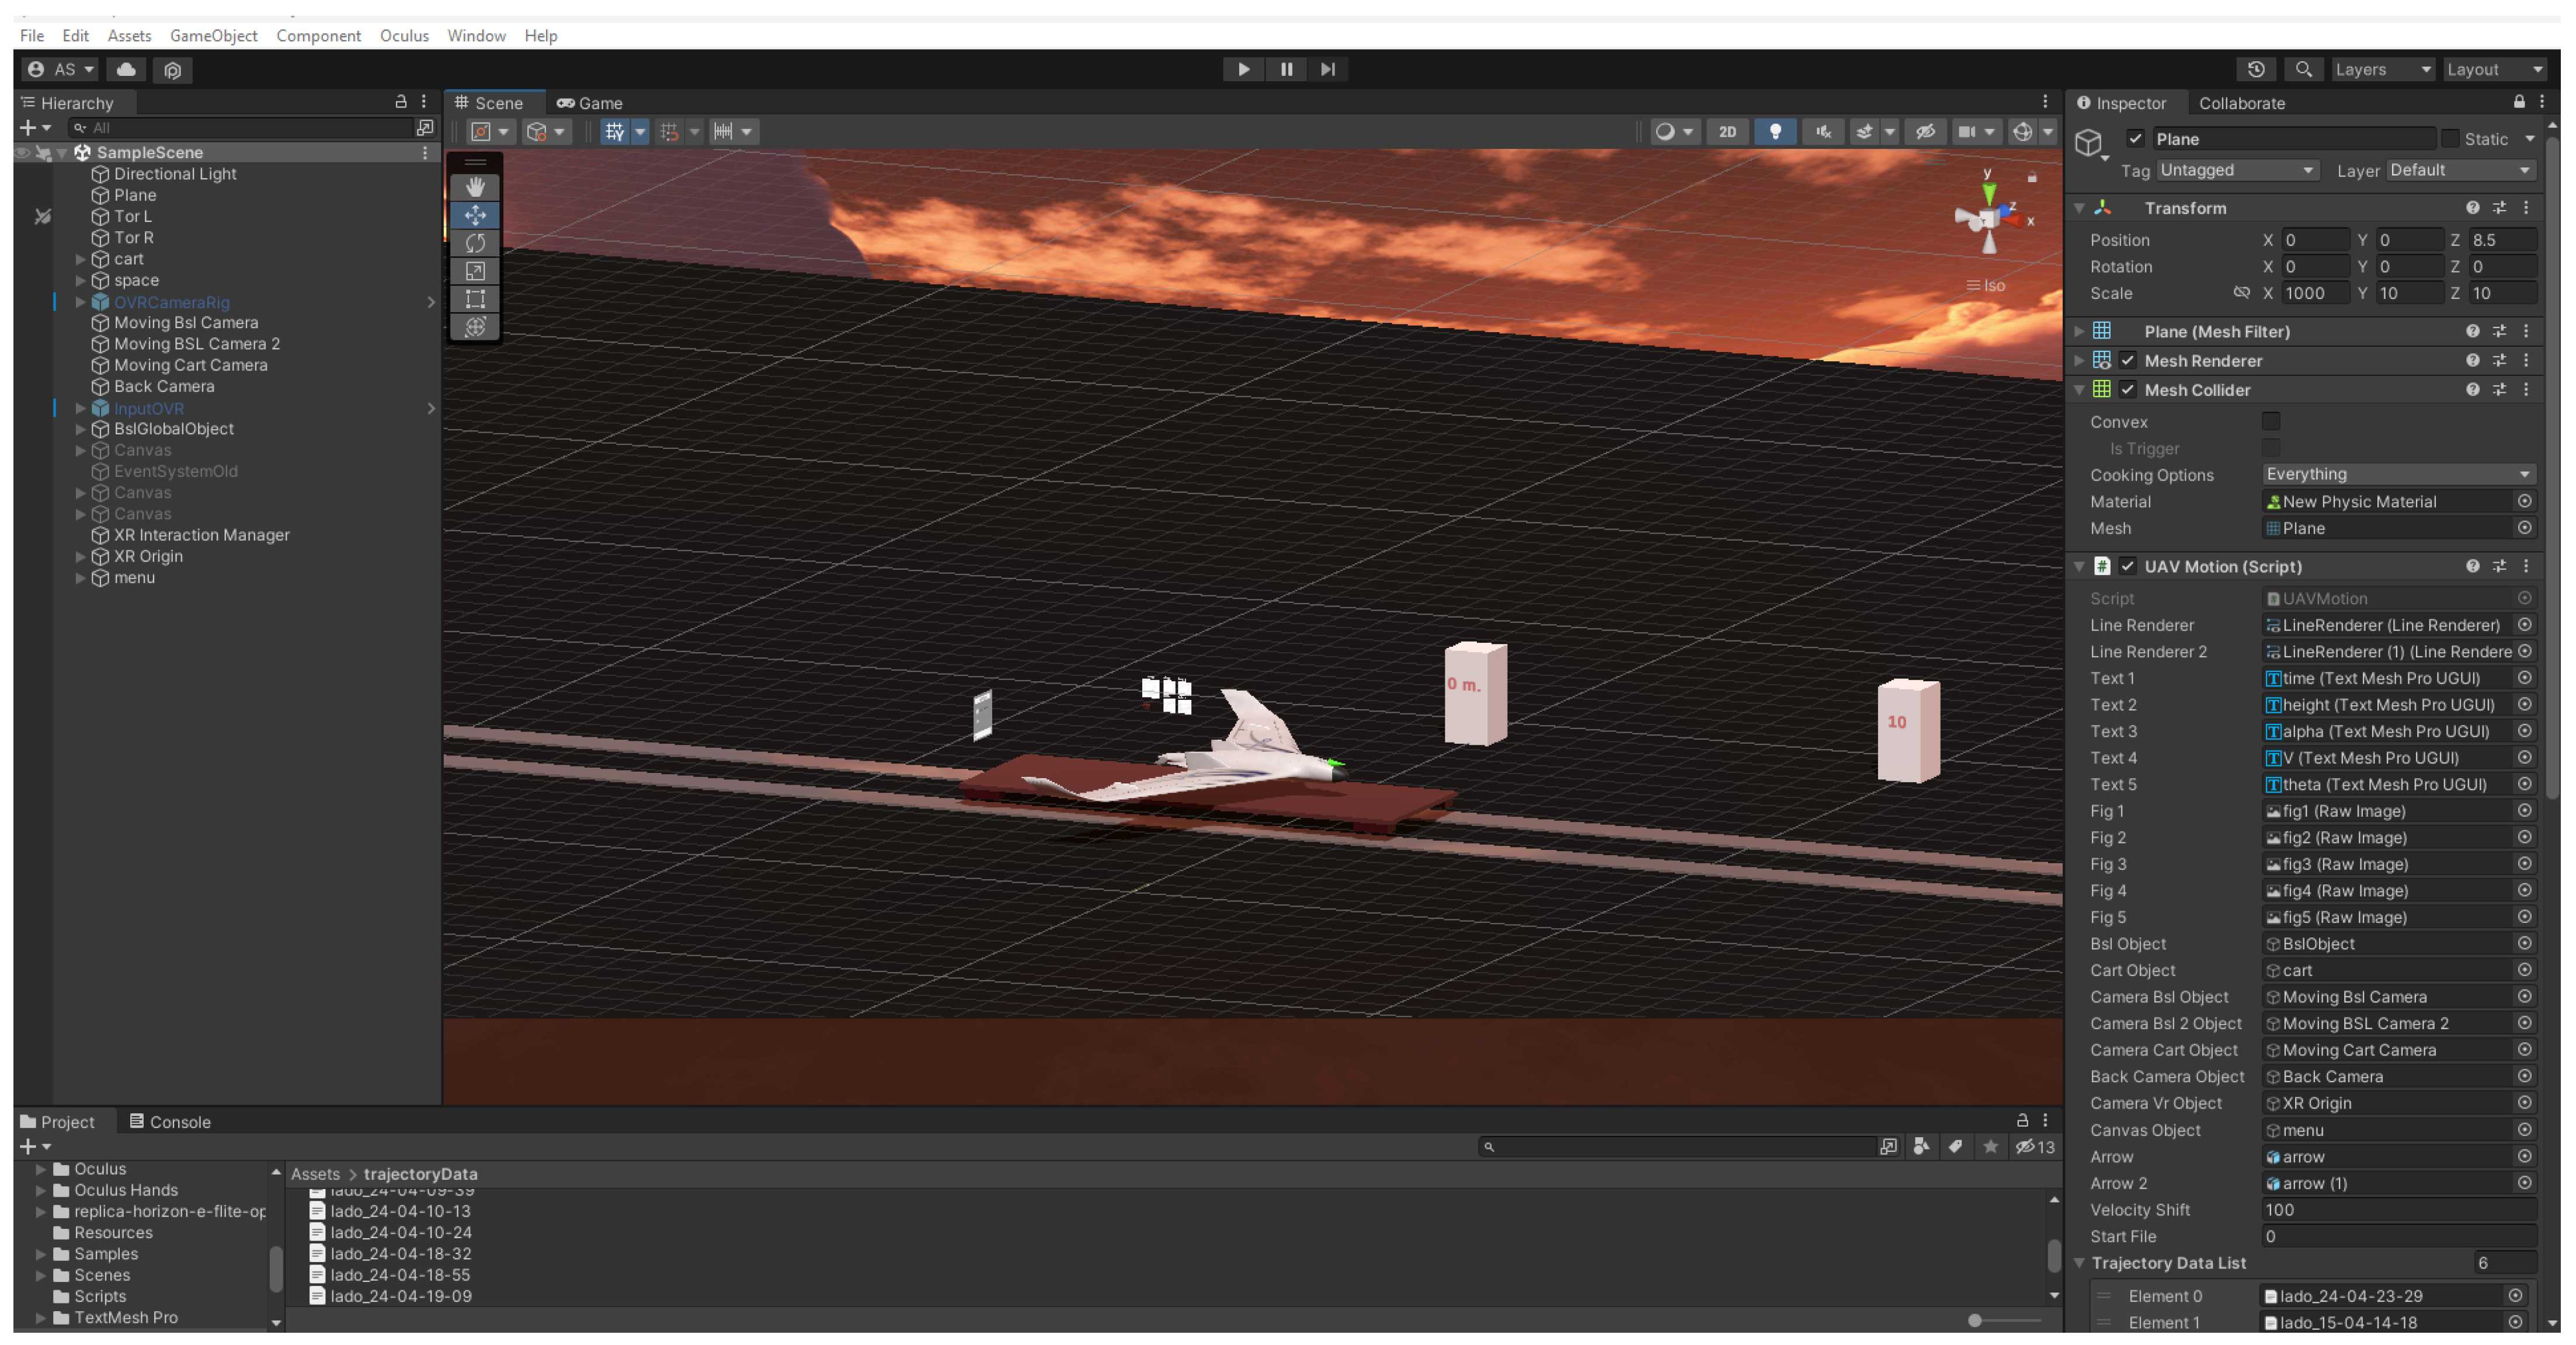Image resolution: width=2576 pixels, height=1345 pixels.
Task: Select the file lado_24-04-18-32
Action: [x=400, y=1253]
